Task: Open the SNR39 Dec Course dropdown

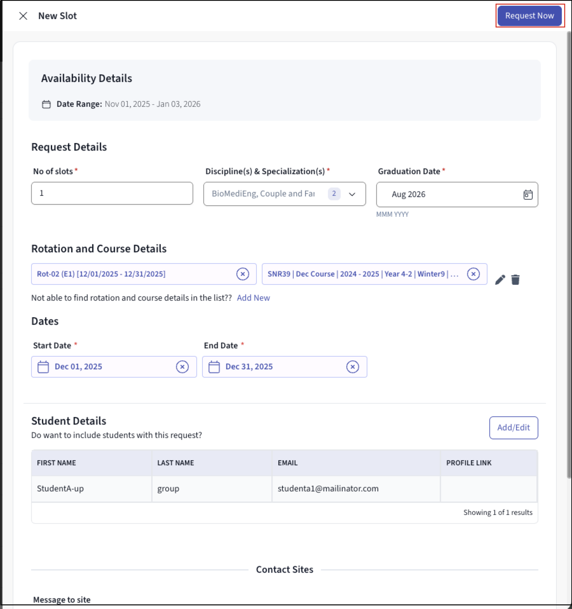Action: point(362,274)
